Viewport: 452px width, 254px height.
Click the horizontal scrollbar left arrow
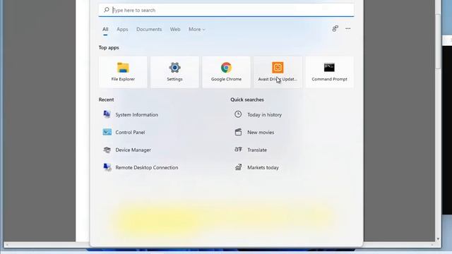tap(7, 245)
